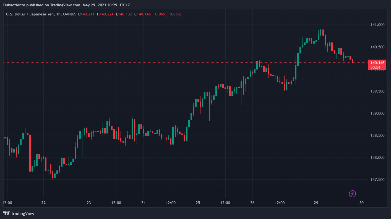Click the 139.000 price axis label
The height and width of the screenshot is (219, 391).
click(x=377, y=113)
